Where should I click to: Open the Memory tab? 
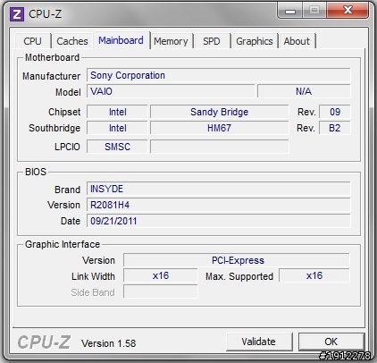(171, 41)
